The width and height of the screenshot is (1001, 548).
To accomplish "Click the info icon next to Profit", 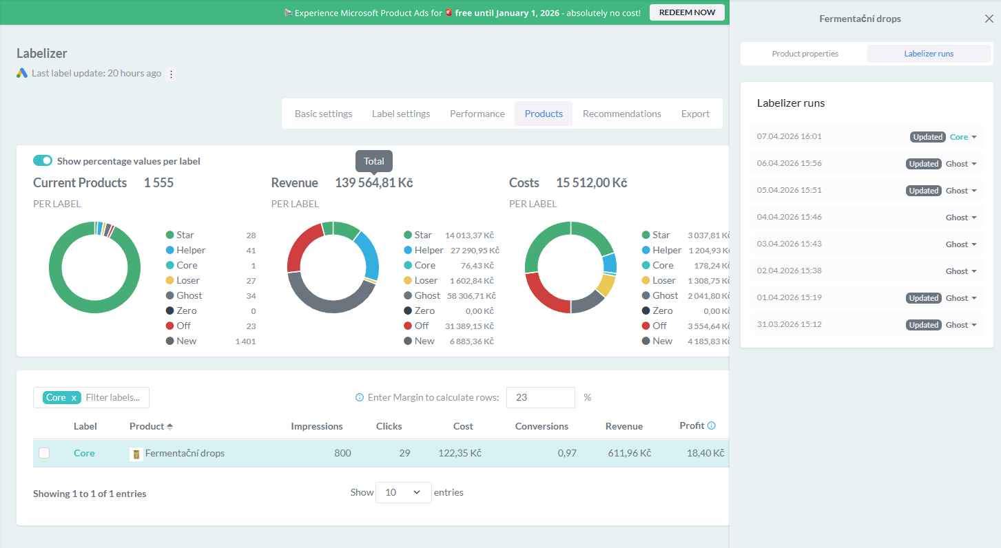I will click(712, 425).
